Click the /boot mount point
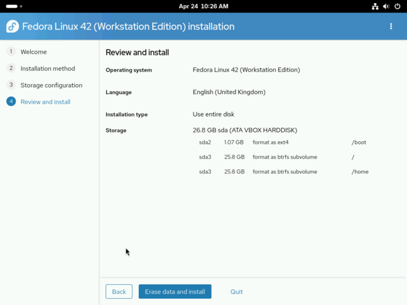Viewport: 407px width, 305px height. (359, 142)
